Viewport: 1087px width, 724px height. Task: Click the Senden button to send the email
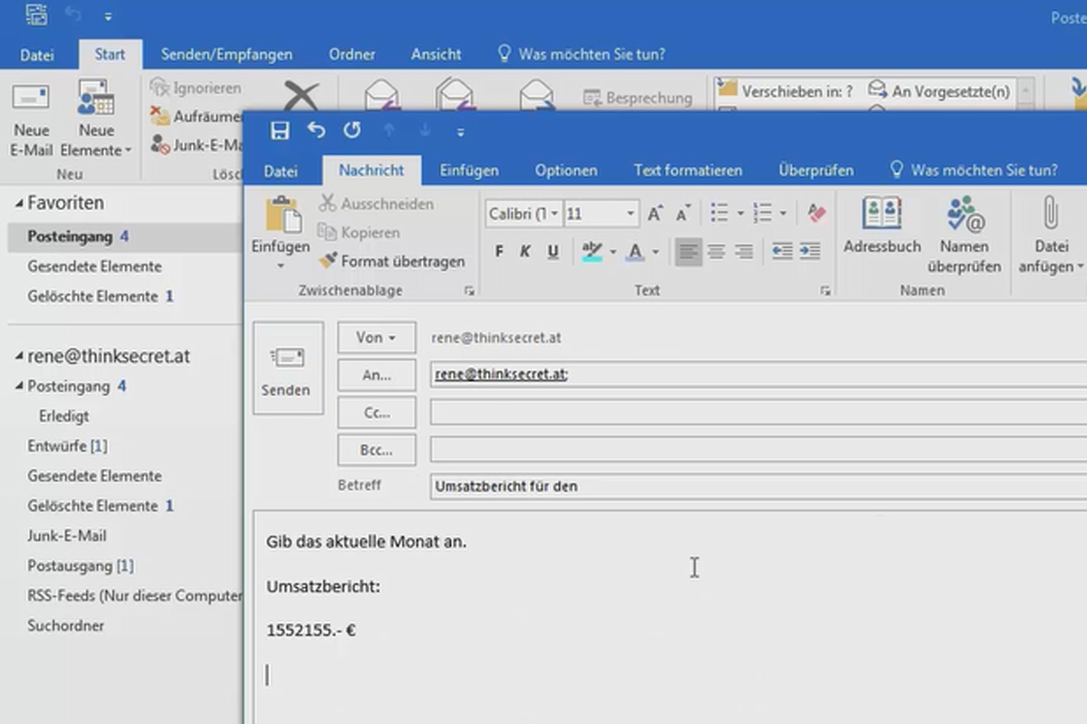[x=287, y=368]
